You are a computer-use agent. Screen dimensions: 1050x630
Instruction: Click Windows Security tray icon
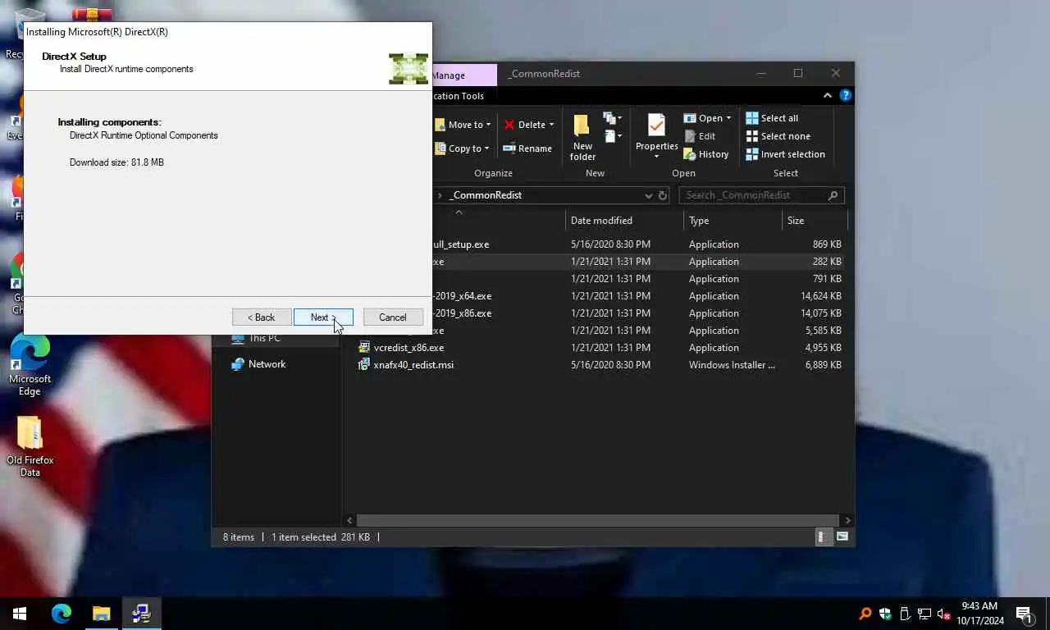[885, 614]
